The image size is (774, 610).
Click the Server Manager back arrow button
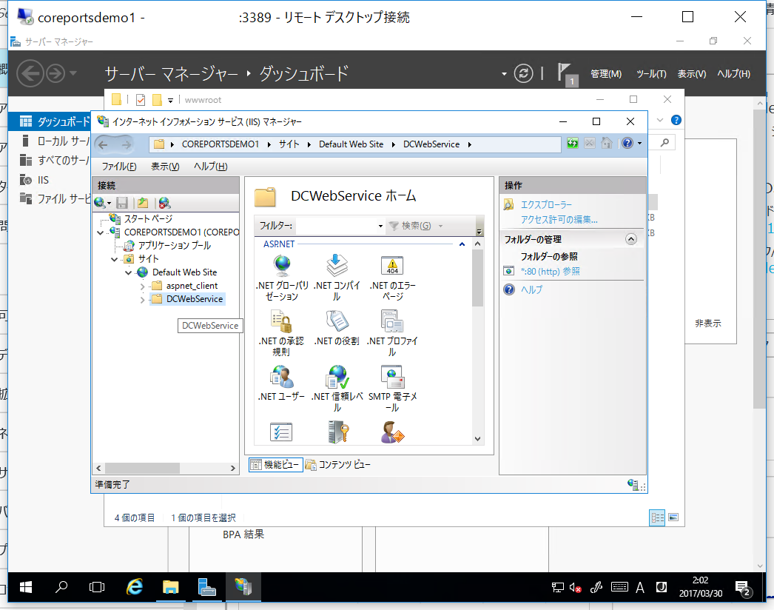[30, 73]
